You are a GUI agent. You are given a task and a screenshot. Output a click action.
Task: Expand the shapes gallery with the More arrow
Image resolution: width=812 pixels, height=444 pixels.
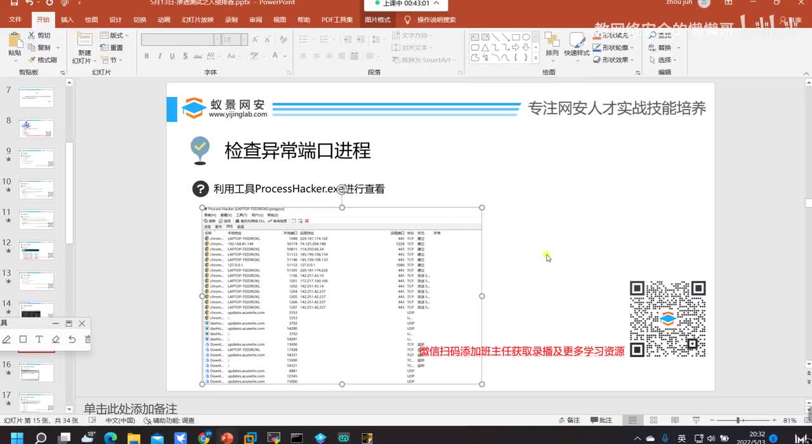536,58
